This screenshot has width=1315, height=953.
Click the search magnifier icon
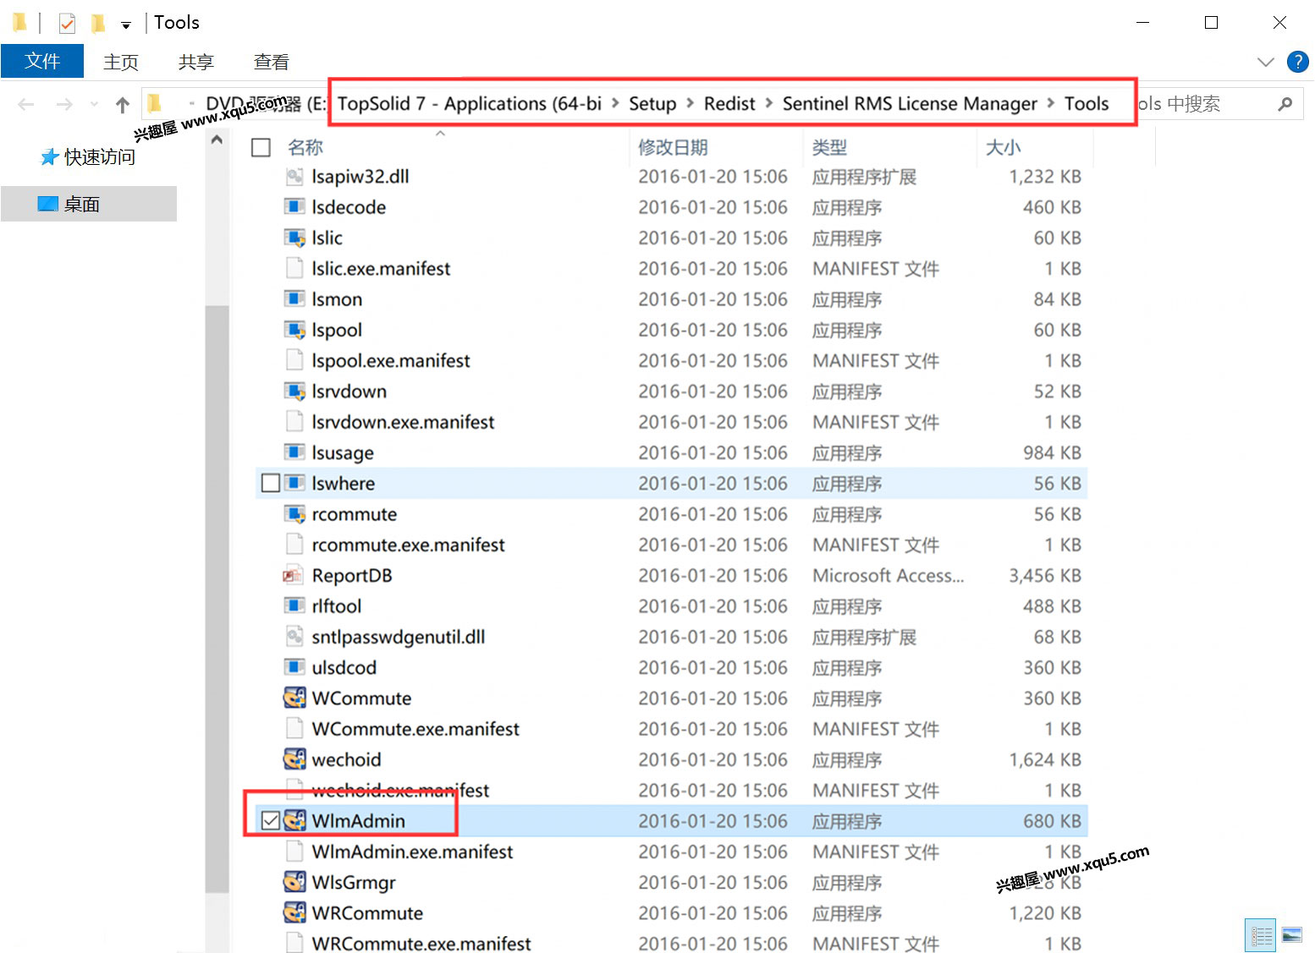(x=1285, y=104)
